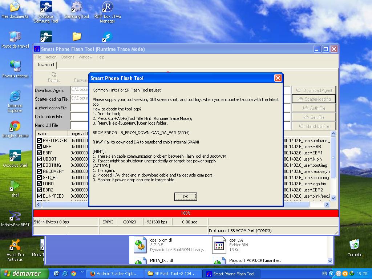Open Poste de travail icon
The image size is (372, 279).
pyautogui.click(x=15, y=39)
